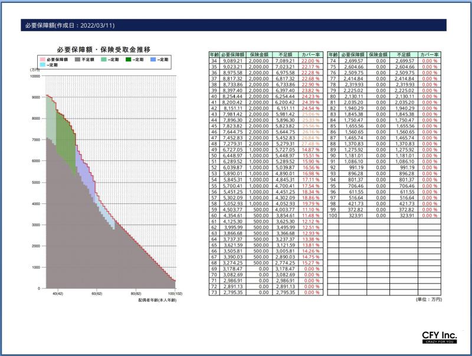Click the 19.79 % cover rate cell
472x356 pixels.
(x=310, y=203)
